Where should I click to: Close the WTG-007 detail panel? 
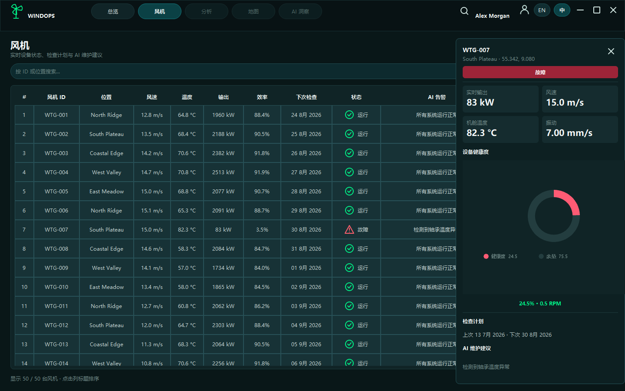click(x=611, y=51)
